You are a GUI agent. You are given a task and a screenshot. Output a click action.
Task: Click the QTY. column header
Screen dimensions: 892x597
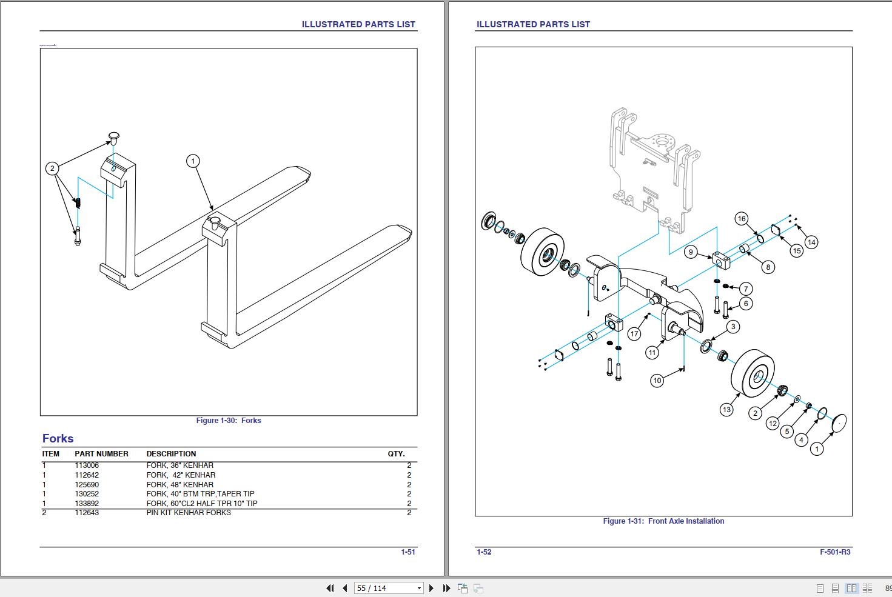[396, 454]
